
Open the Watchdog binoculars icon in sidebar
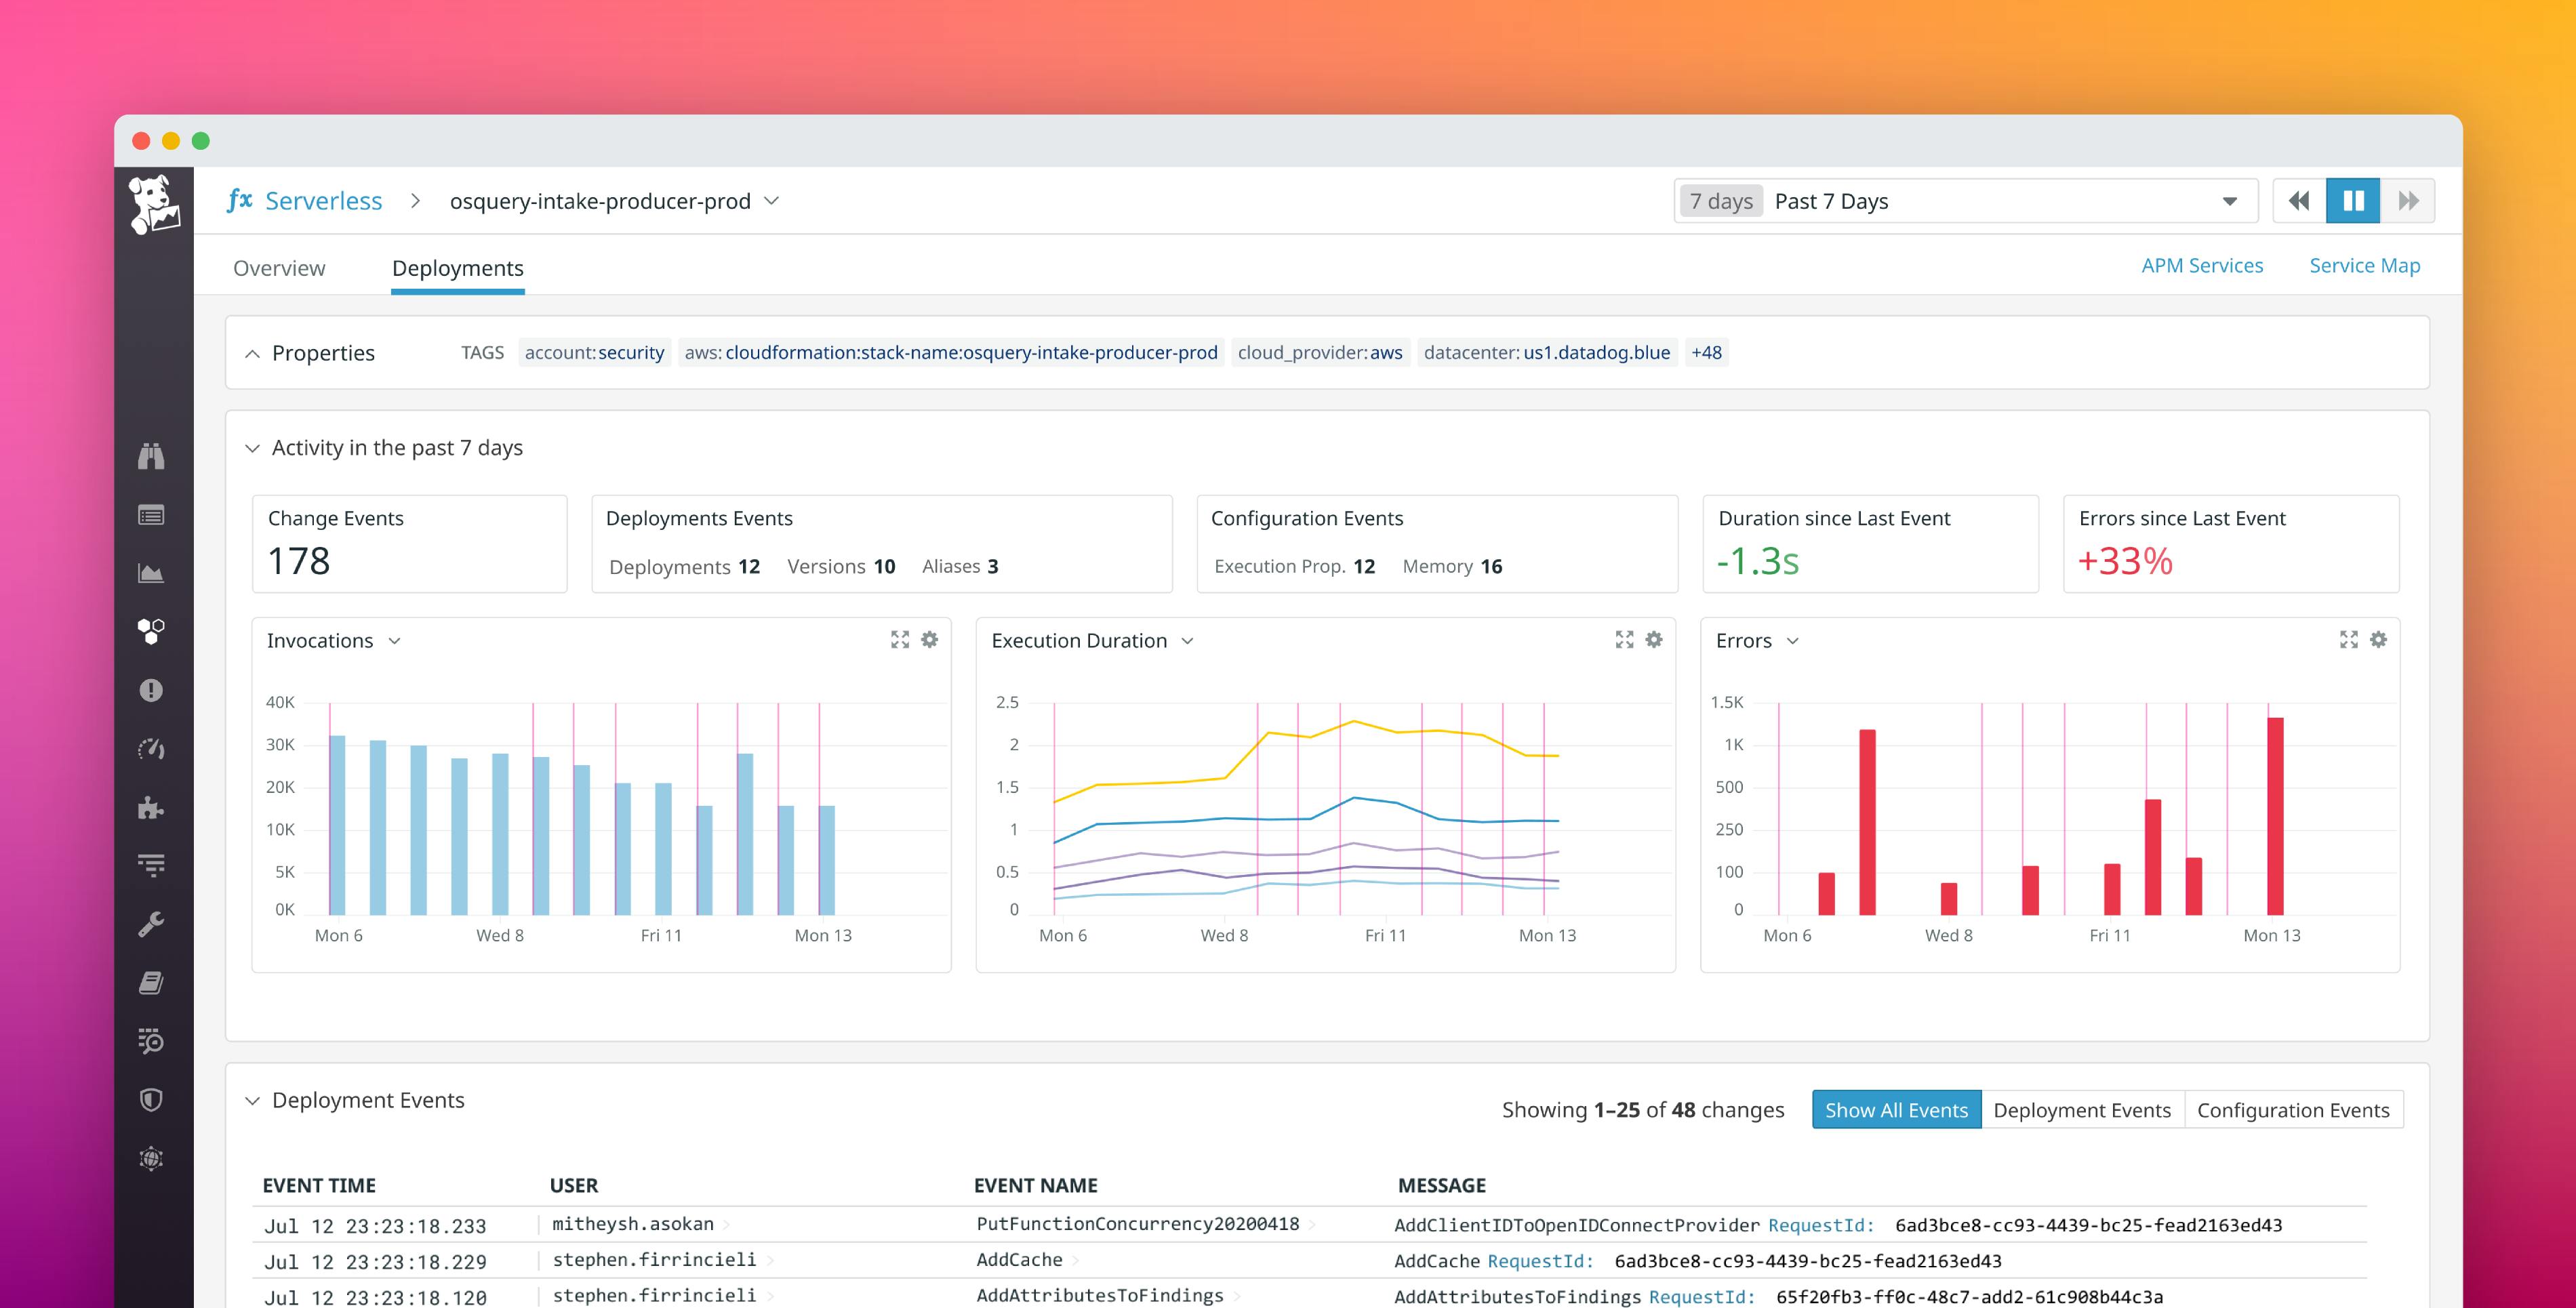pos(151,456)
